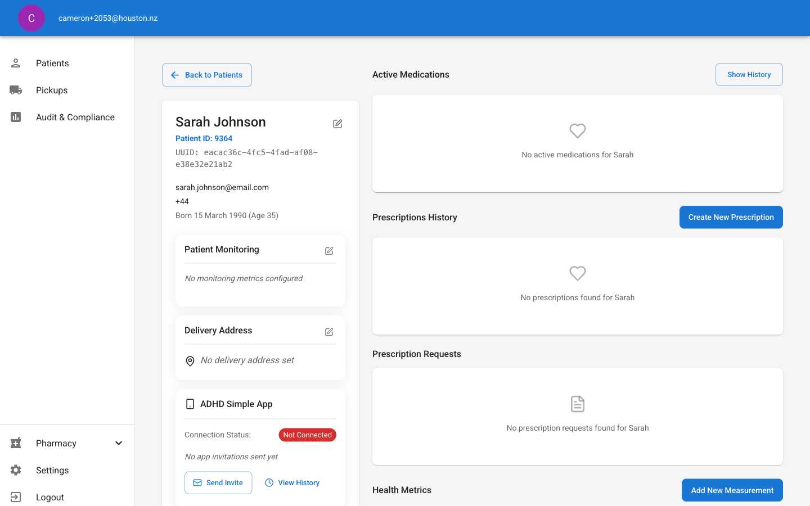This screenshot has height=506, width=810.
Task: Click View History link
Action: [x=292, y=483]
